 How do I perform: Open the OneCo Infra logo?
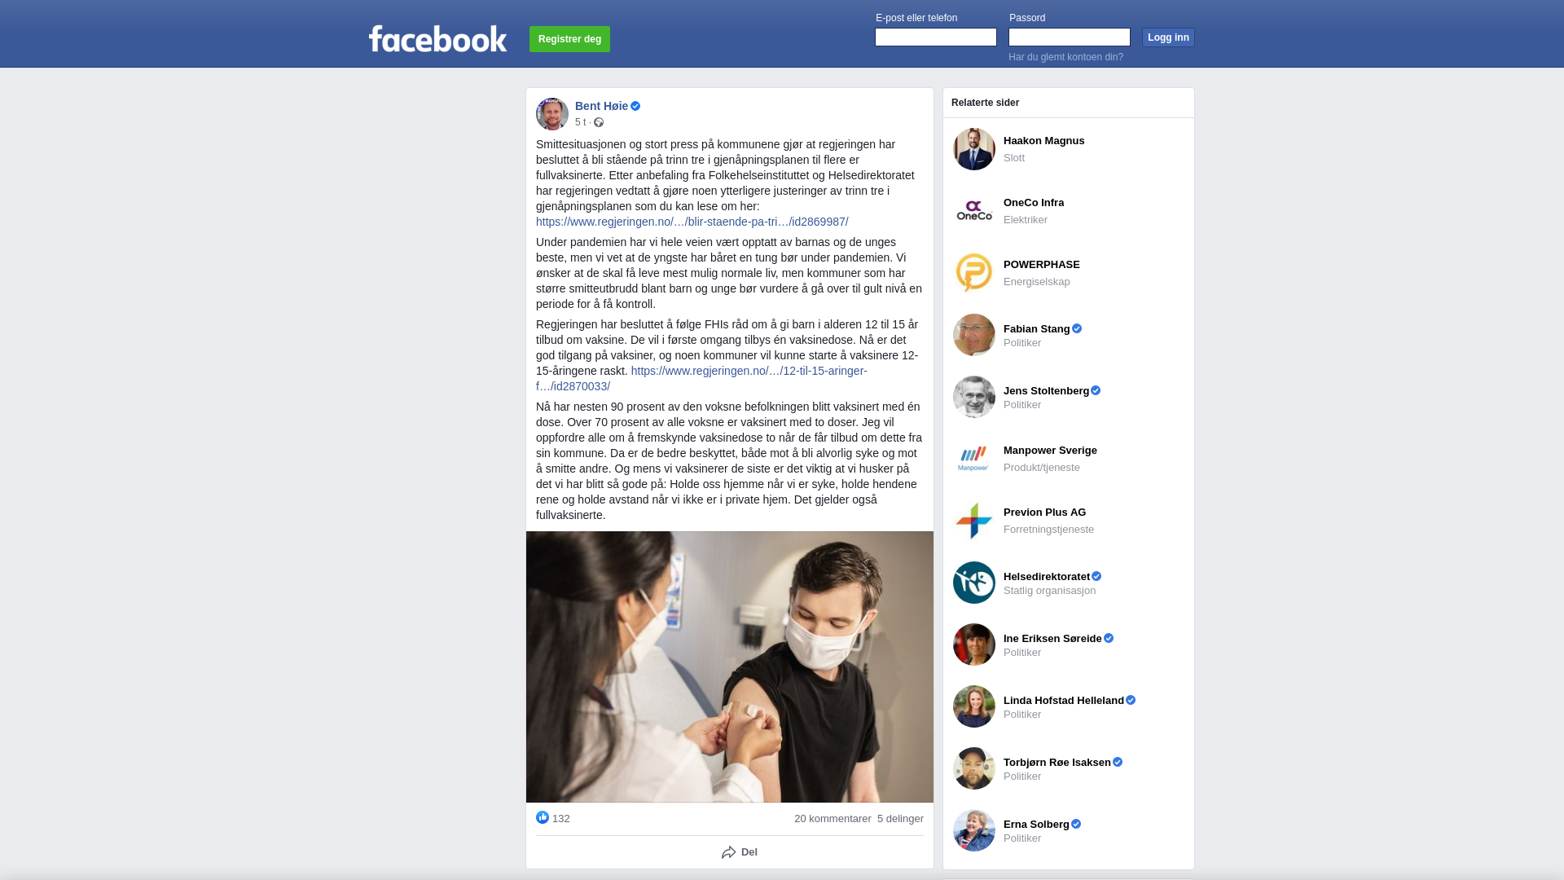974,211
